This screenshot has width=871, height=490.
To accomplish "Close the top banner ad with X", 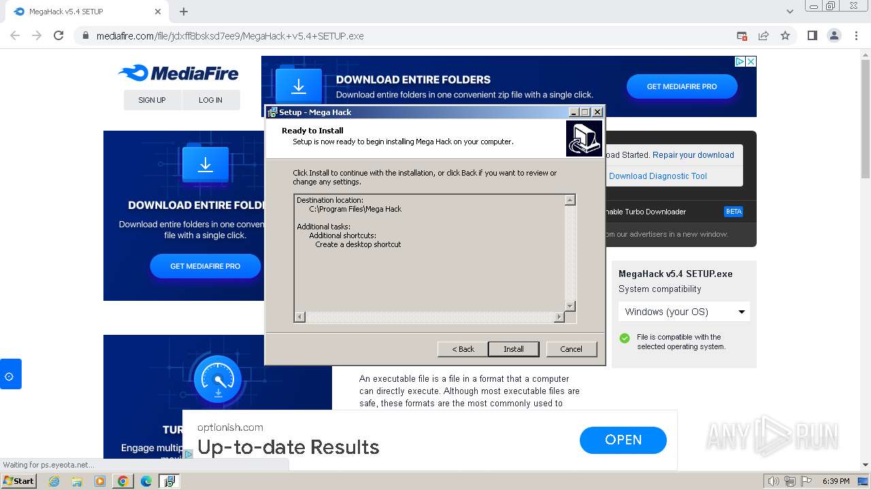I will (x=751, y=61).
